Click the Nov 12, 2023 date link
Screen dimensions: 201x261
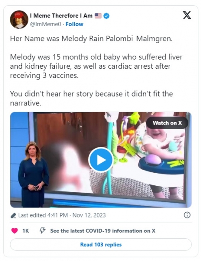[89, 215]
